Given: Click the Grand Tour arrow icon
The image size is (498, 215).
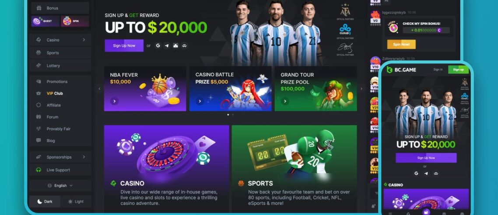Looking at the screenshot, I should (285, 101).
